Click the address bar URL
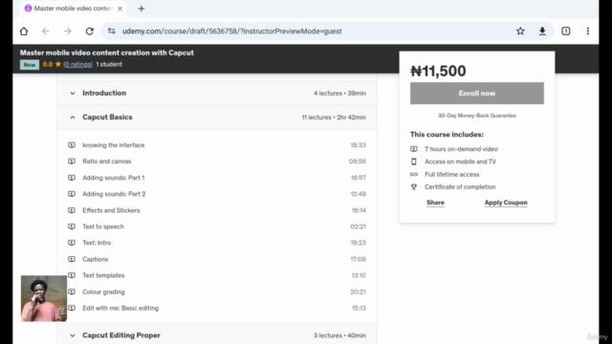 click(x=231, y=32)
